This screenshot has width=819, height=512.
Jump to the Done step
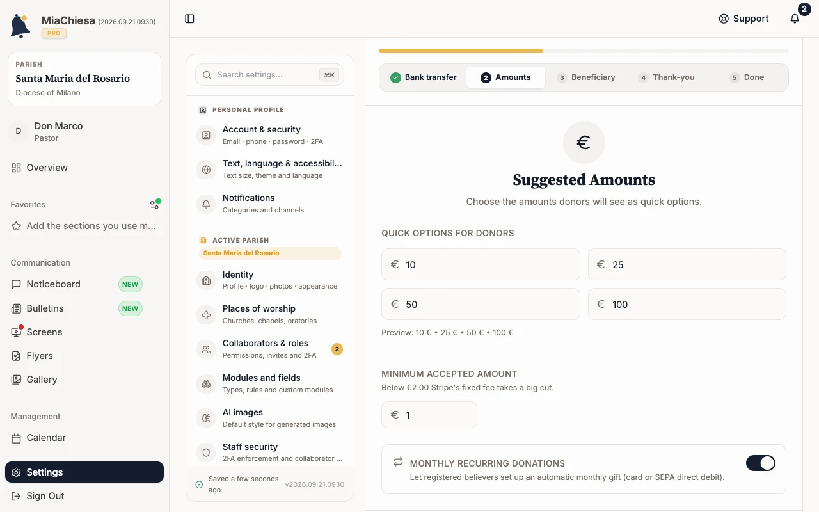(747, 77)
